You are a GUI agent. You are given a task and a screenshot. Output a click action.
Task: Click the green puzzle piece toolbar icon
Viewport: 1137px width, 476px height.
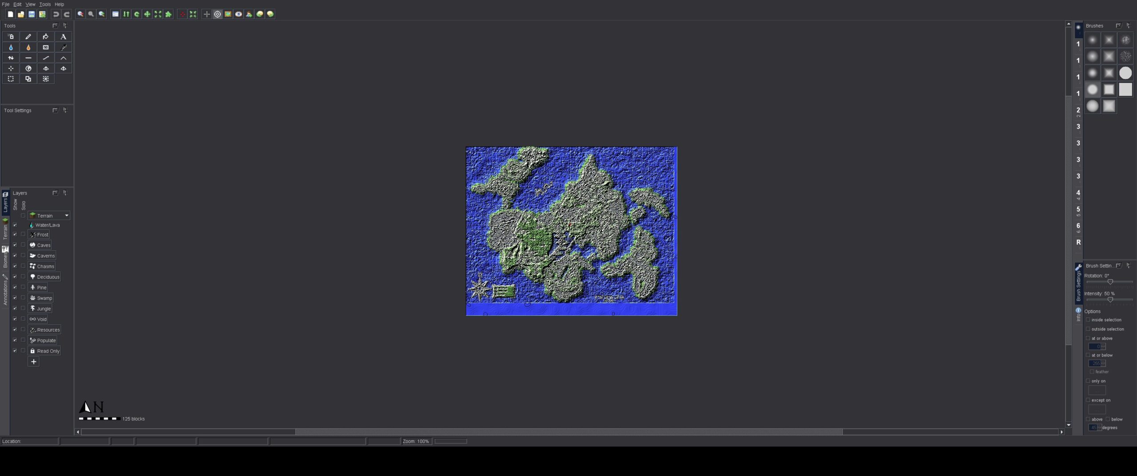(x=168, y=14)
